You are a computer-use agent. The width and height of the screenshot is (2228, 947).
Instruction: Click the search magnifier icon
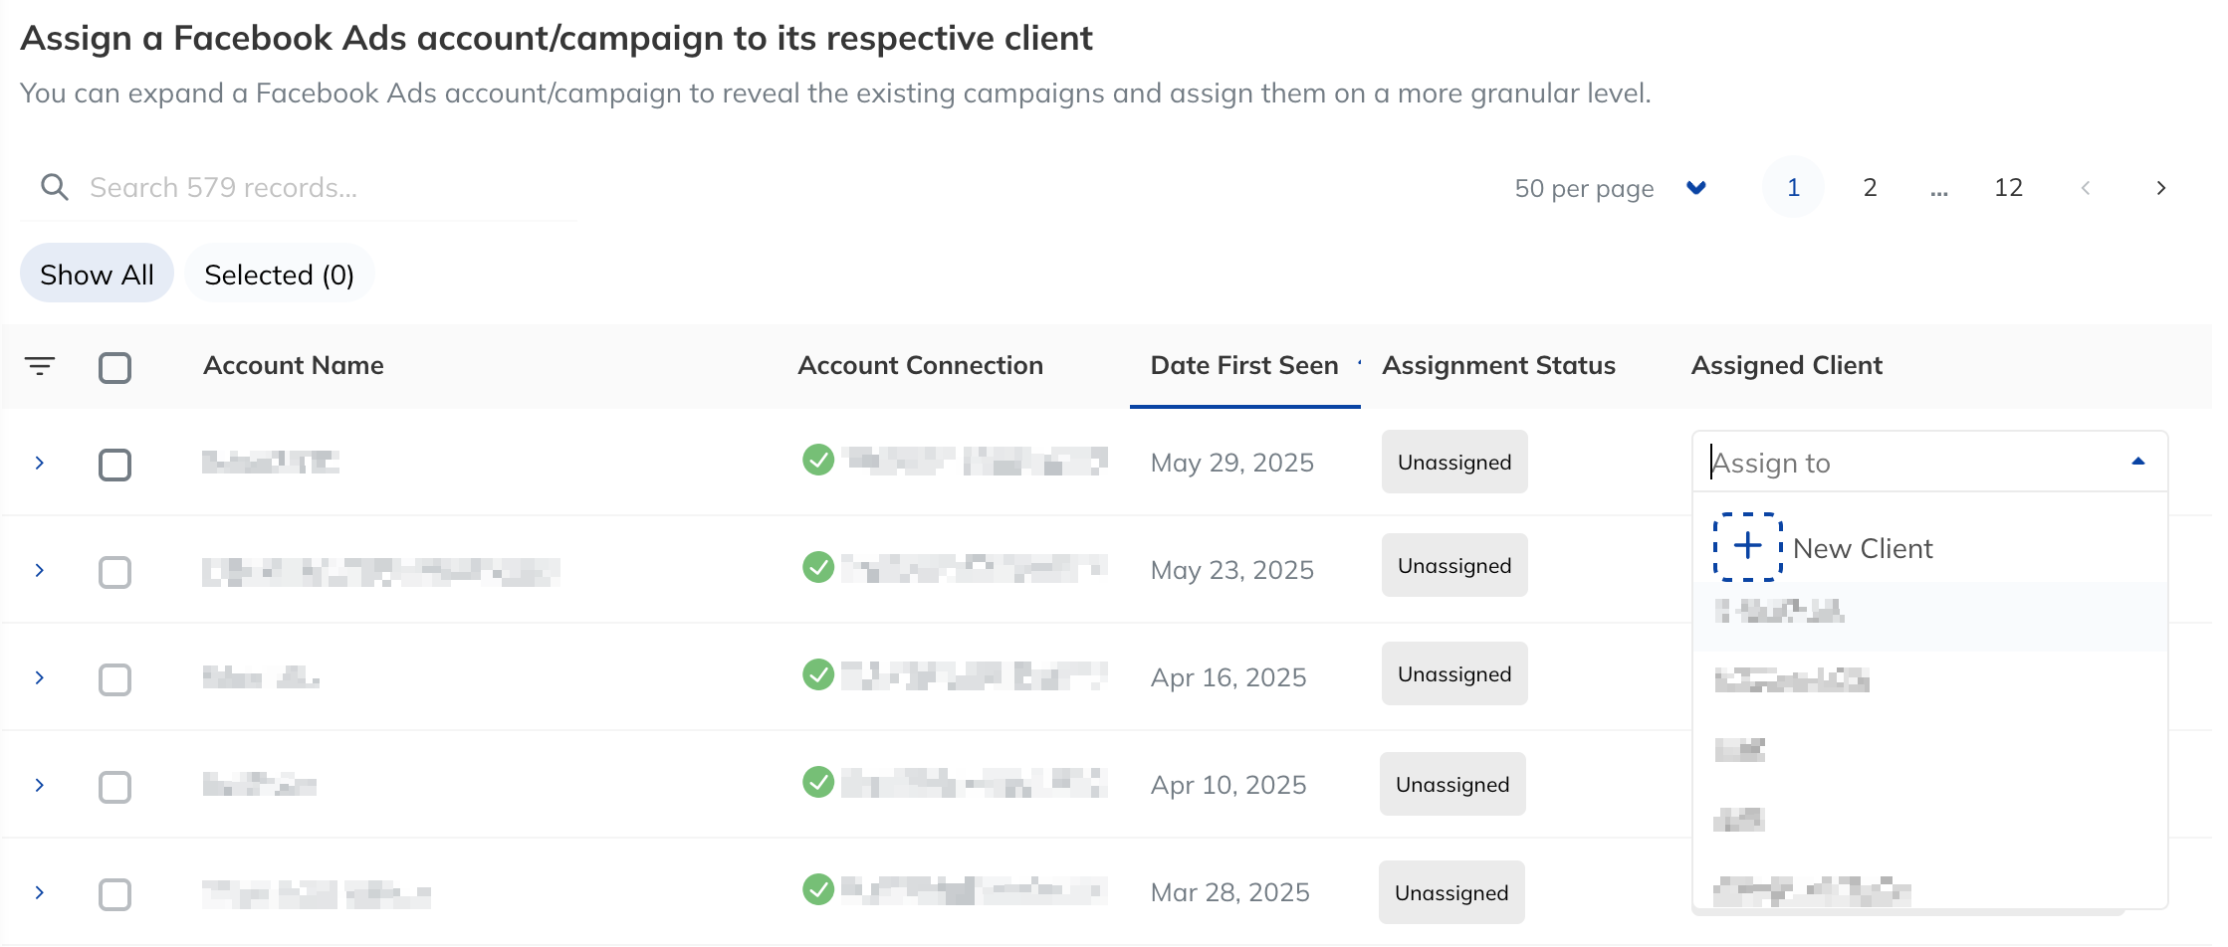(x=54, y=187)
